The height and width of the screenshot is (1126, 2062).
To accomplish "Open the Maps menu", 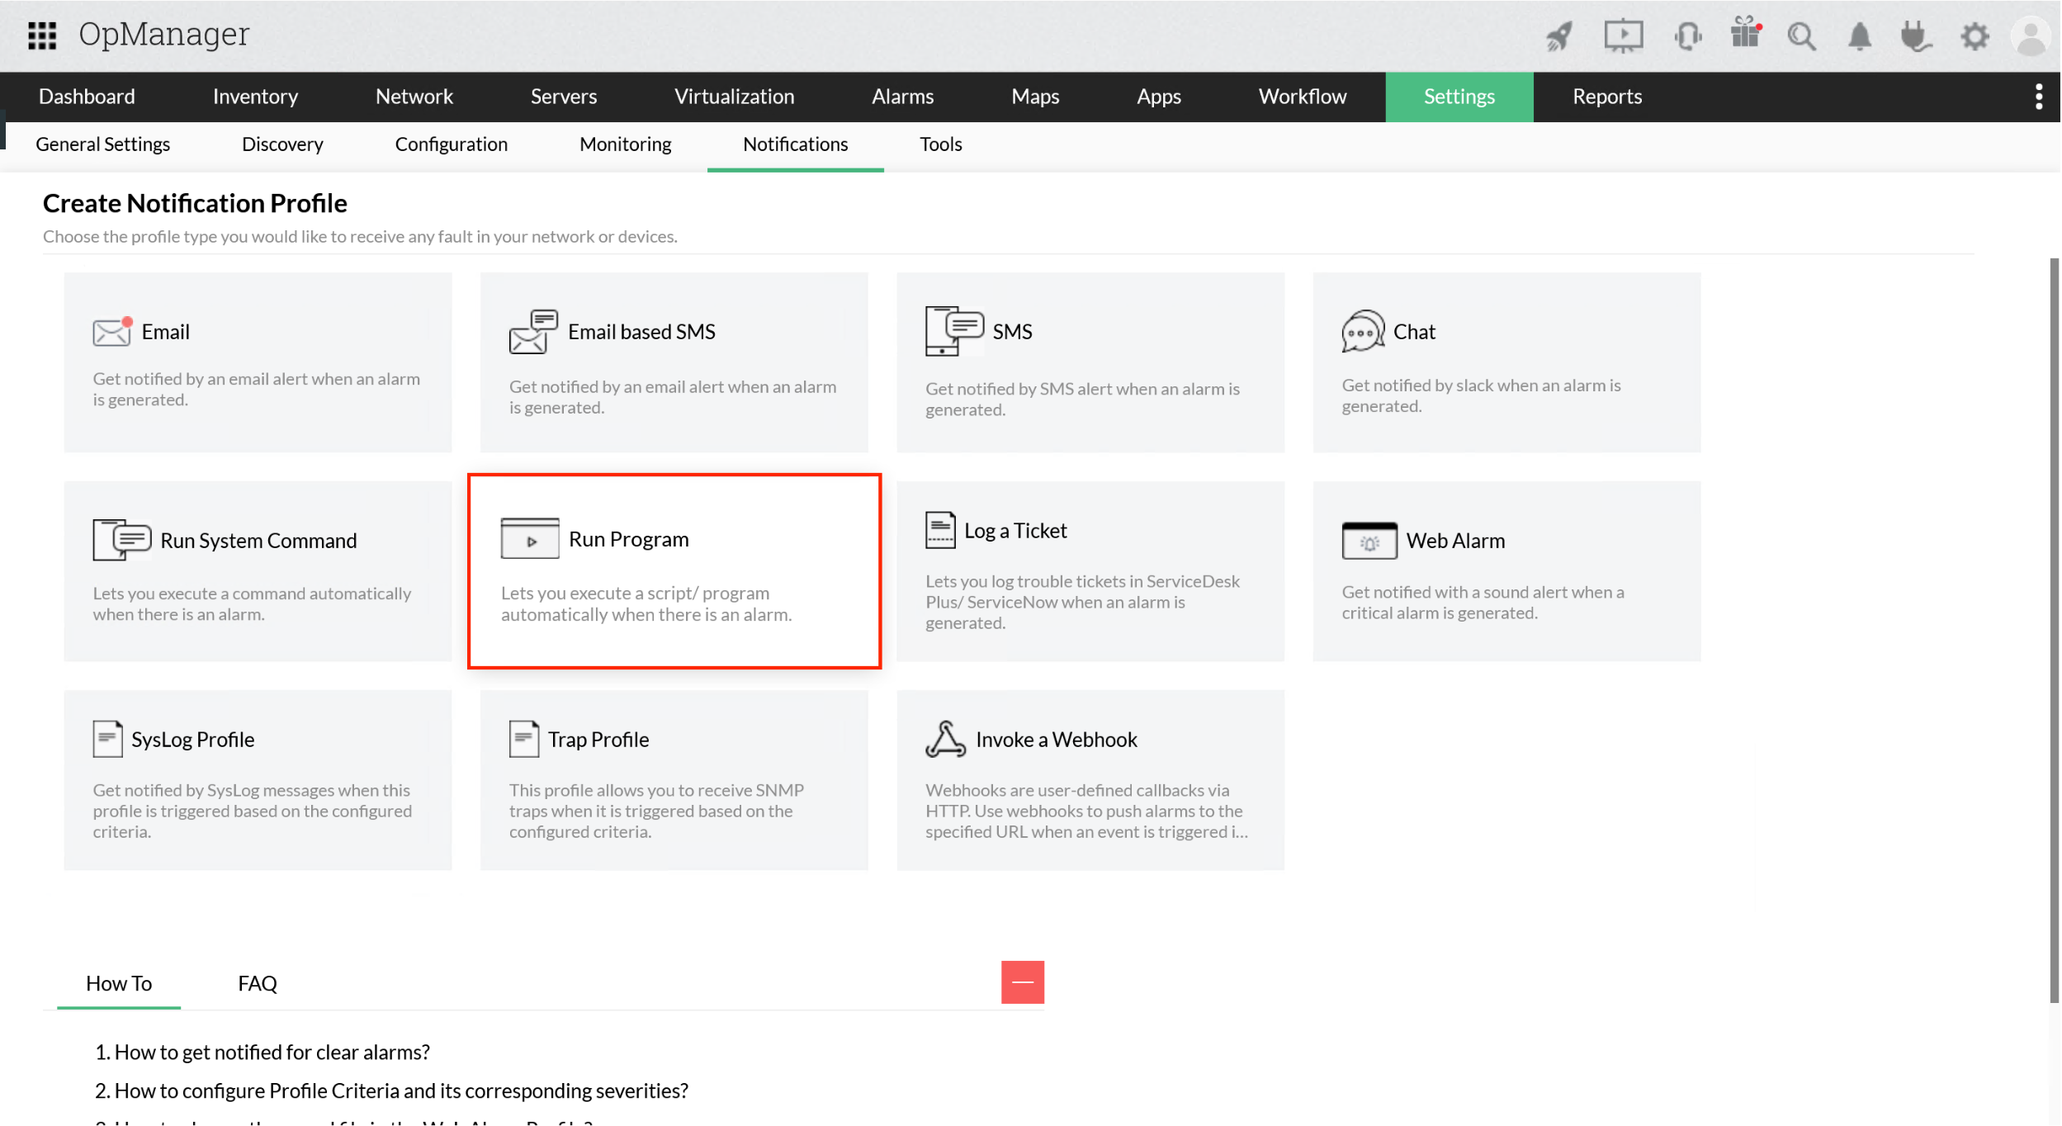I will 1036,97.
